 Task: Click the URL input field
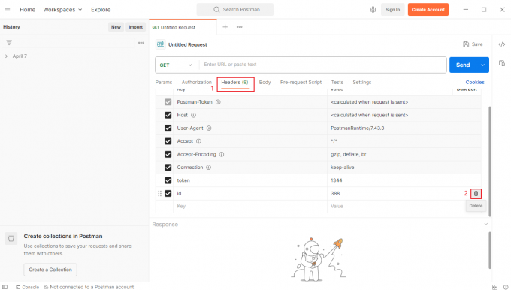[322, 65]
